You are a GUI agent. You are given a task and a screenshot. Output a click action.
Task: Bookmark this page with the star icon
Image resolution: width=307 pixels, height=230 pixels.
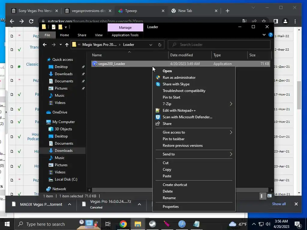point(264,21)
